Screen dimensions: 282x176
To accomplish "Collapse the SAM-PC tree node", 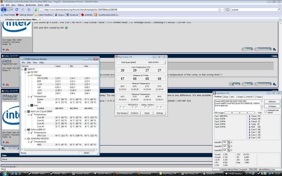I will 23,69.
